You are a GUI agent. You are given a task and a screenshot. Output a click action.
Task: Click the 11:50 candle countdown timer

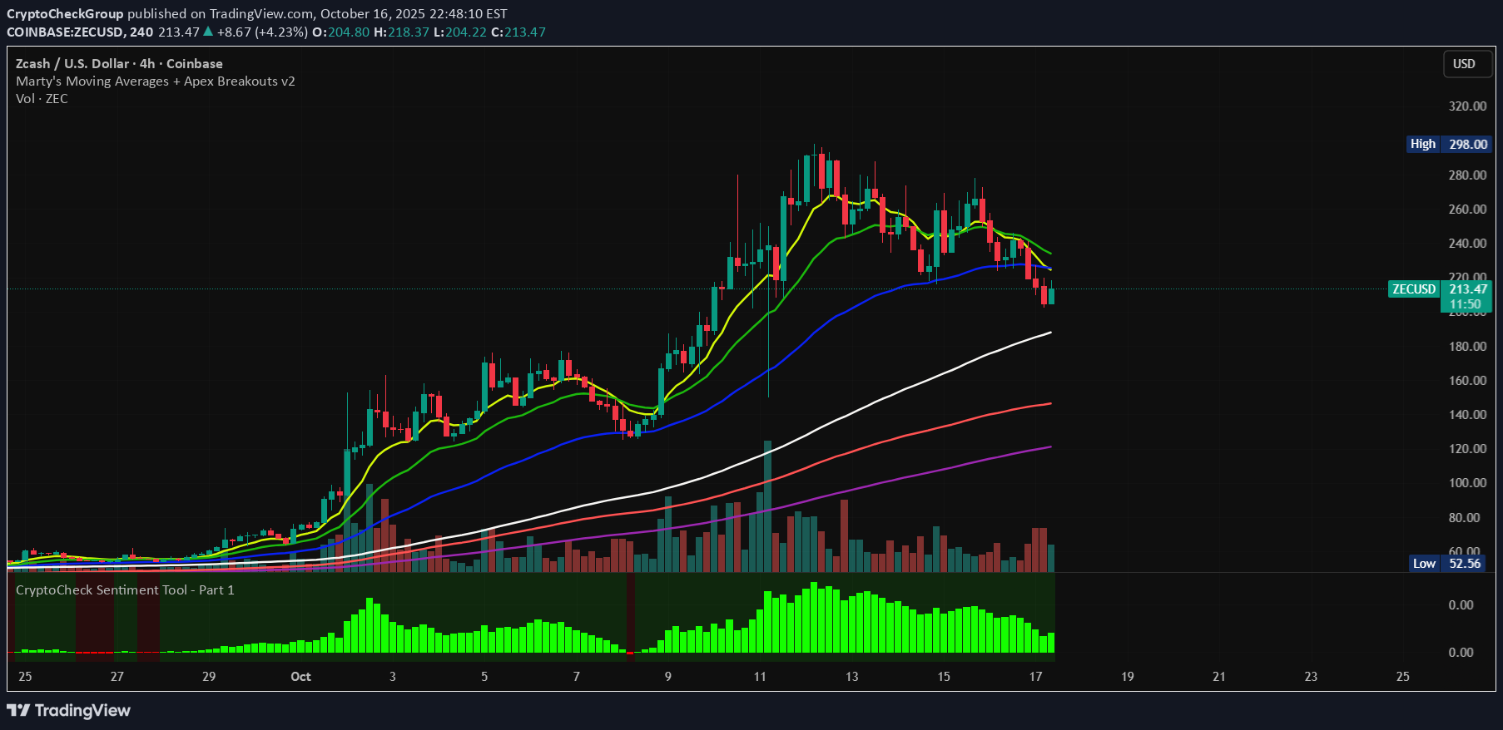click(1465, 304)
